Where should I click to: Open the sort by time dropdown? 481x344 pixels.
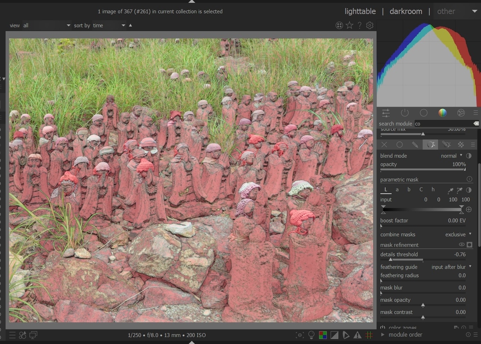pos(109,25)
